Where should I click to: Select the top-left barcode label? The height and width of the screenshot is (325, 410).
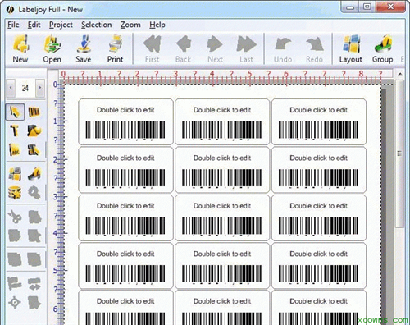tap(125, 121)
